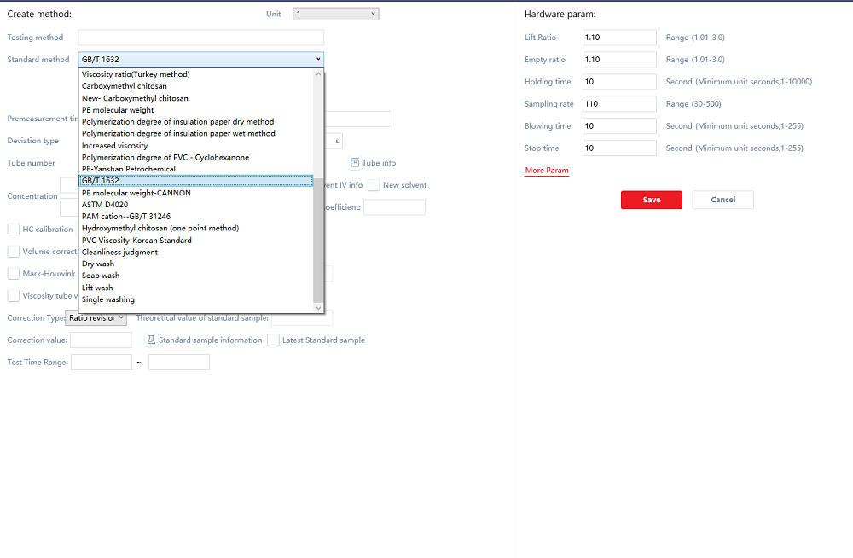
Task: Expand the Correction Type dropdown
Action: 96,318
